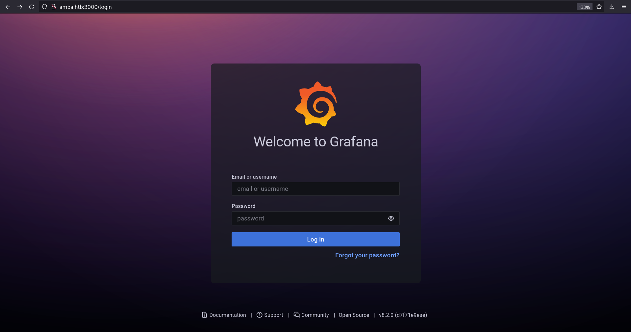Focus the Password input field
Viewport: 631px width, 332px height.
(x=315, y=218)
